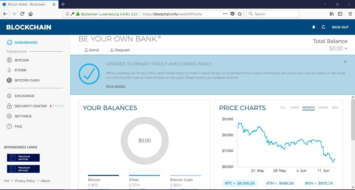Select the MONTH price chart range
The width and height of the screenshot is (355, 190).
pos(309,107)
